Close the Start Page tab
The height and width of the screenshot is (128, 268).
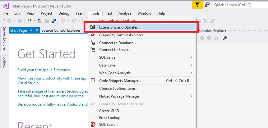pos(37,30)
